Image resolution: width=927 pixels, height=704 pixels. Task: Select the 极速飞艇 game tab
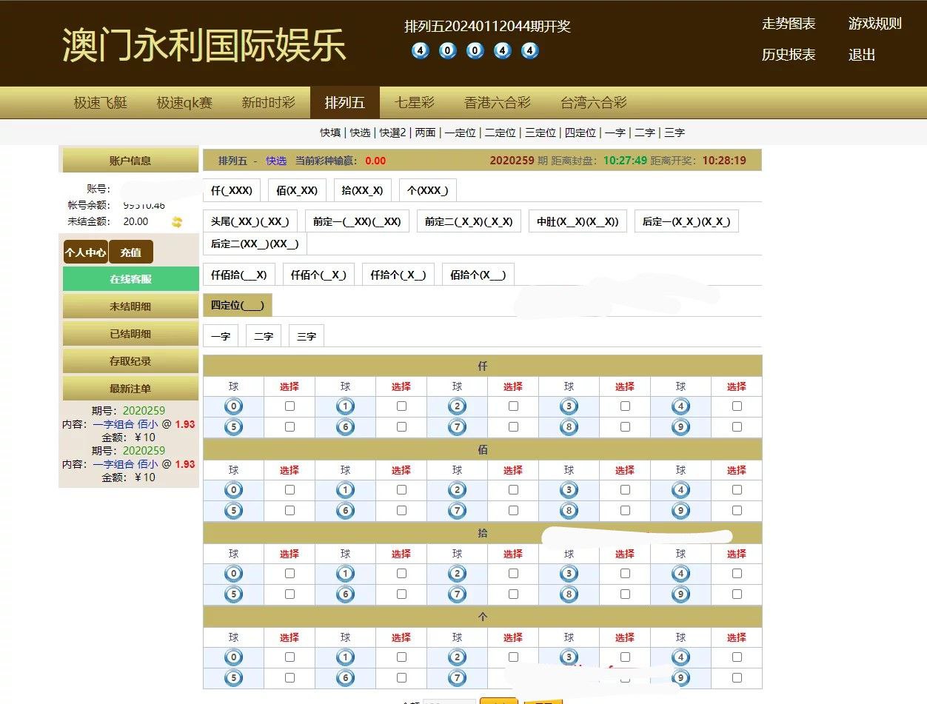[101, 103]
